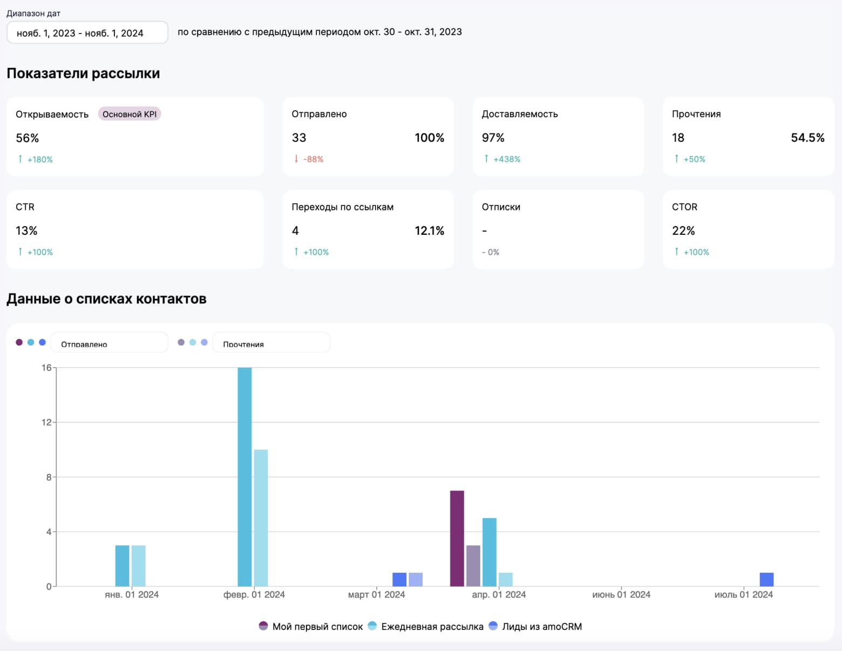Viewport: 842px width, 651px height.
Task: Click light blue dot beside Прочтения dropdown
Action: (204, 342)
